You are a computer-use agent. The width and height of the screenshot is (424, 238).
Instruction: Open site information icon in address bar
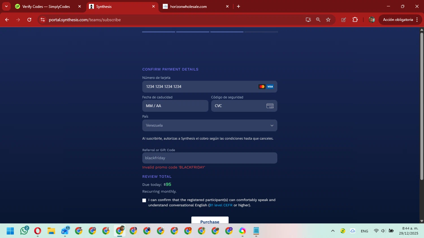click(43, 20)
